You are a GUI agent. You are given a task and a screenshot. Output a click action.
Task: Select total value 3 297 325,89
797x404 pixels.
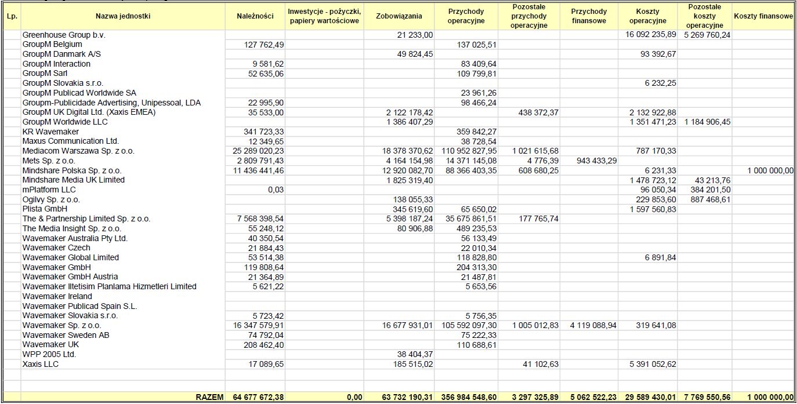pos(535,397)
